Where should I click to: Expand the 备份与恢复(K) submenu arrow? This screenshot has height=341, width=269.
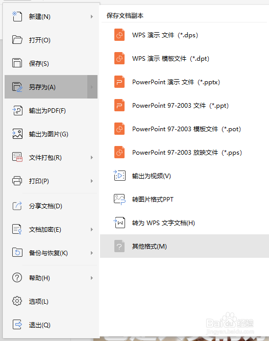[92, 253]
